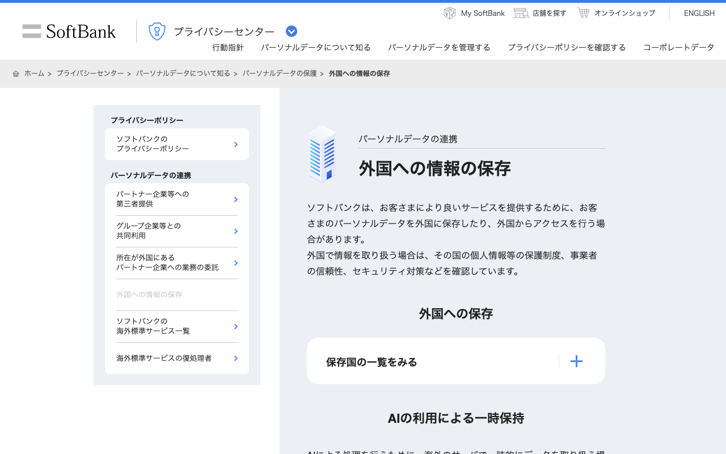Click the home icon in breadcrumb

tap(16, 74)
